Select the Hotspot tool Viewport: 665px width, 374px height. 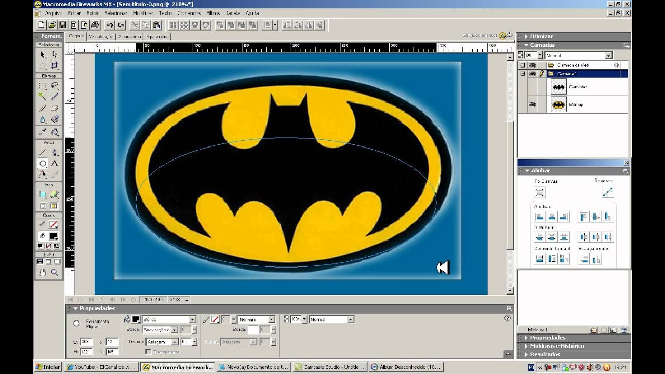click(x=43, y=195)
